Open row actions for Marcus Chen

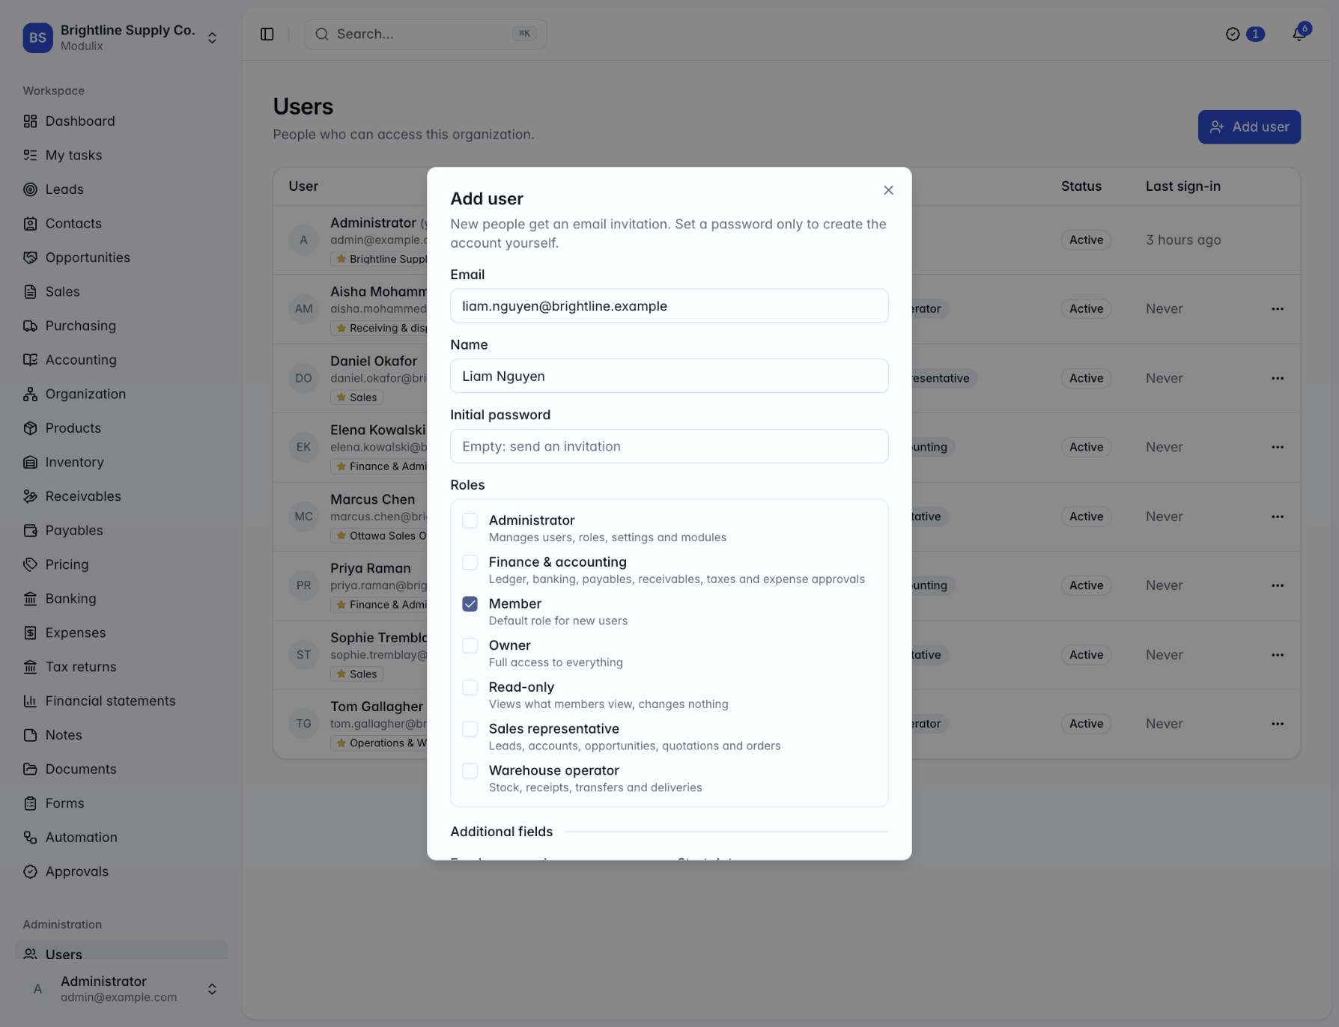[x=1278, y=516]
